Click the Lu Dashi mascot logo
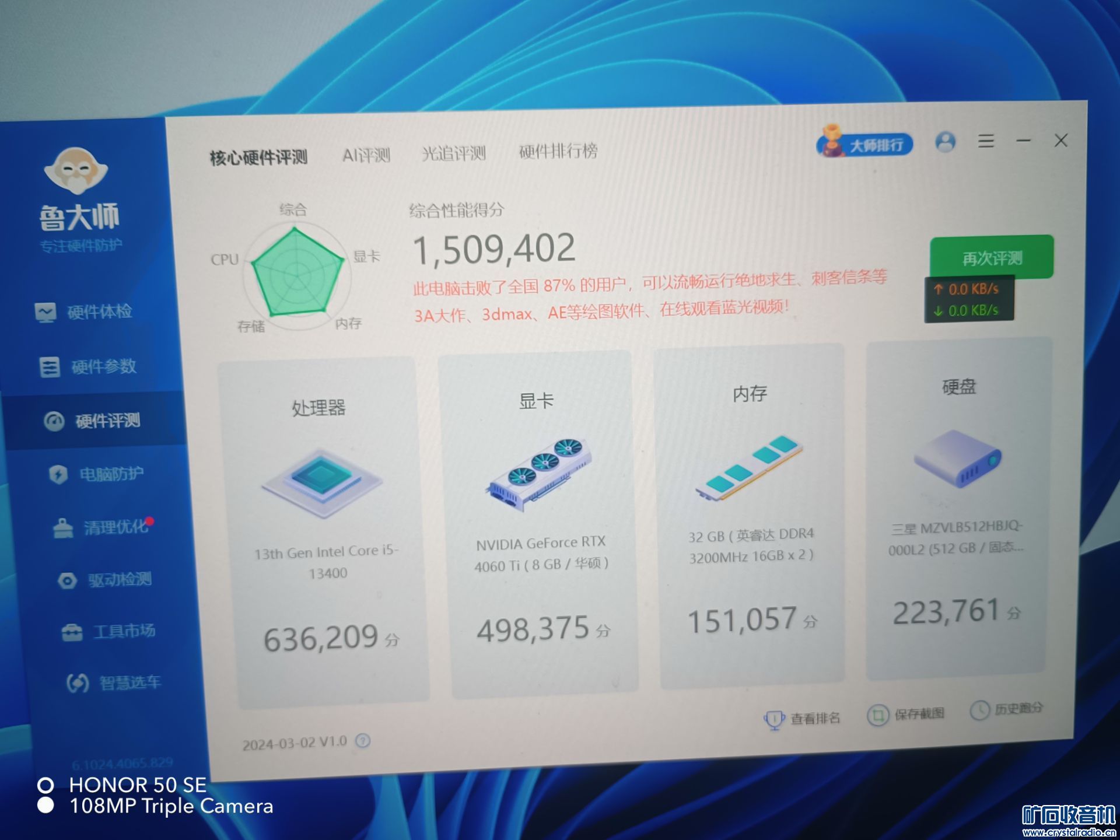 (x=76, y=170)
